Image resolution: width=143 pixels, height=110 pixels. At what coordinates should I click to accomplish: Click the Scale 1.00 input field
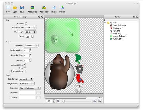coord(28,37)
